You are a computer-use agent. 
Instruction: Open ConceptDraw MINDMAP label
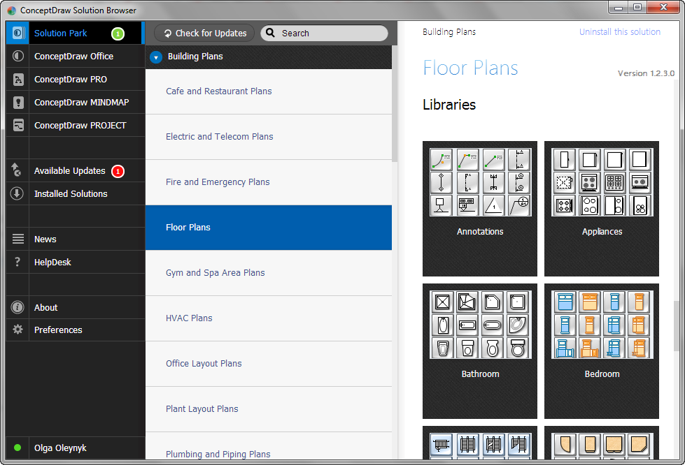(82, 103)
